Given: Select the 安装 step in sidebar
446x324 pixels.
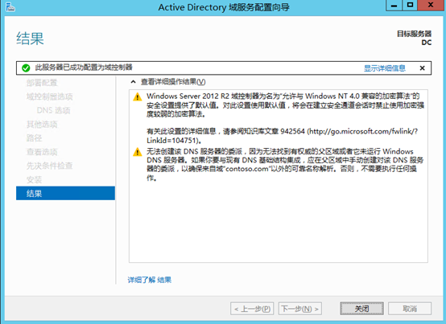Looking at the screenshot, I should [34, 179].
